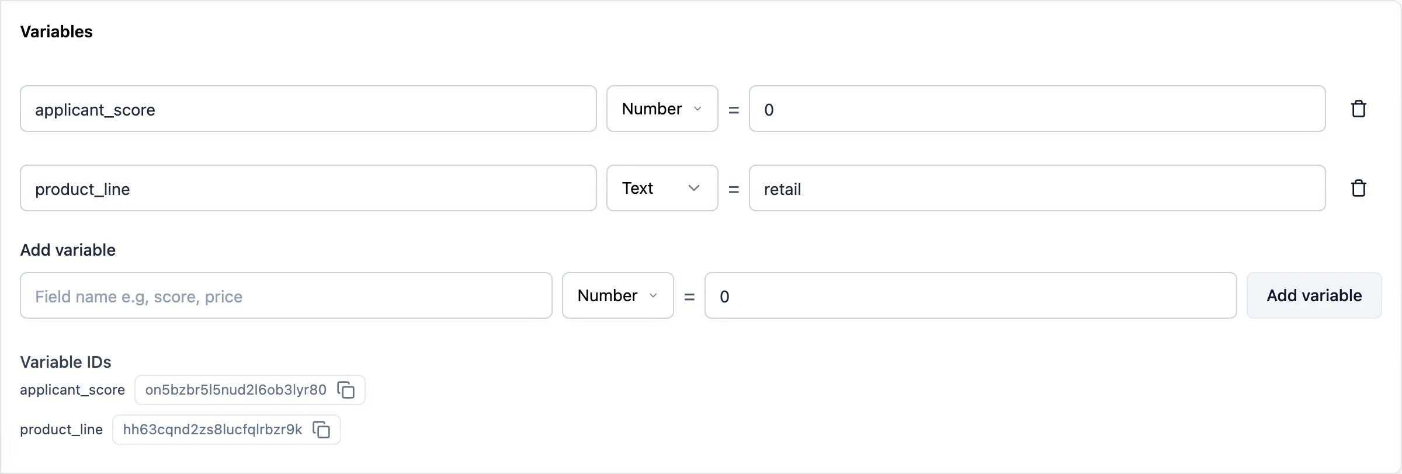Delete the product_line variable with trash icon

point(1358,189)
